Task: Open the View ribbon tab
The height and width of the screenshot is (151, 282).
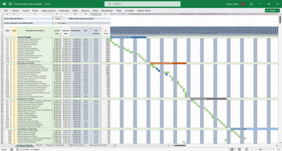Action: point(95,11)
